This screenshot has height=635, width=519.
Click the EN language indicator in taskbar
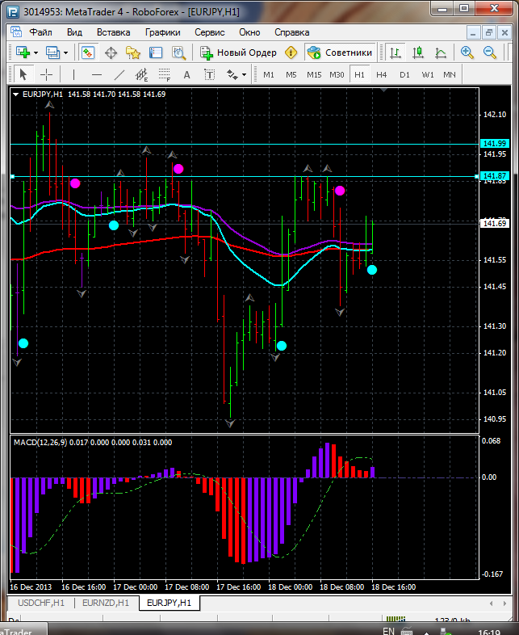[388, 630]
